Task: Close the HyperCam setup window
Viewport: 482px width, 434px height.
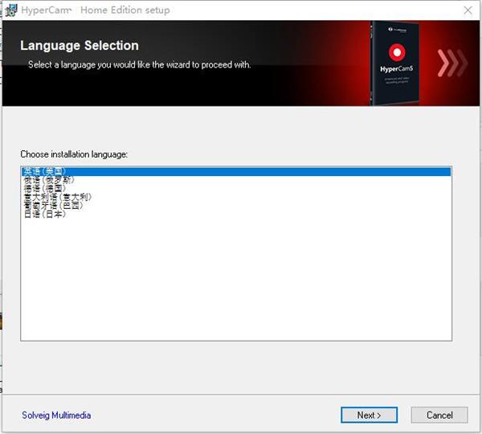Action: tap(468, 10)
